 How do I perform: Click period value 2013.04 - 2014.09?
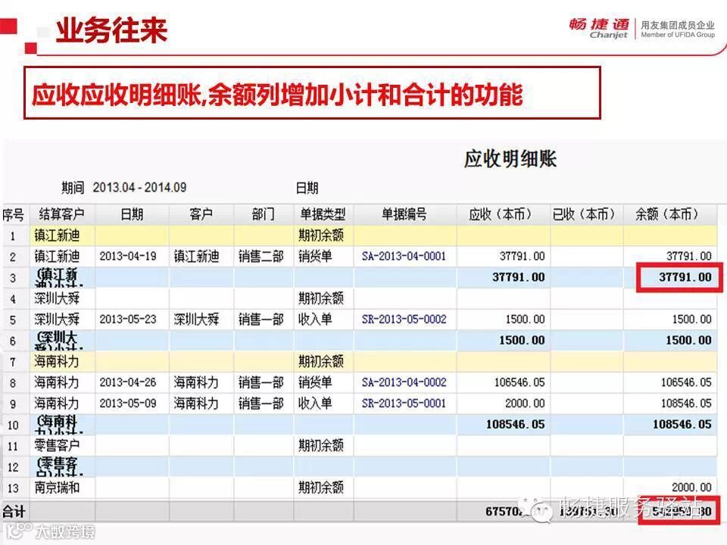coord(139,188)
